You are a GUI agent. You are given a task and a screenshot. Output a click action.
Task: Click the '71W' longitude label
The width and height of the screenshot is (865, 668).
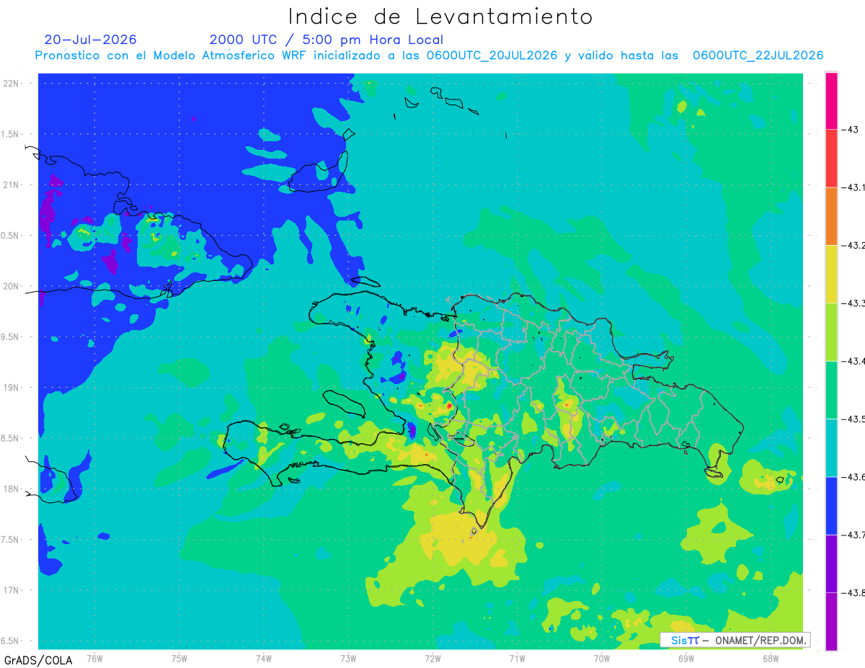517,658
